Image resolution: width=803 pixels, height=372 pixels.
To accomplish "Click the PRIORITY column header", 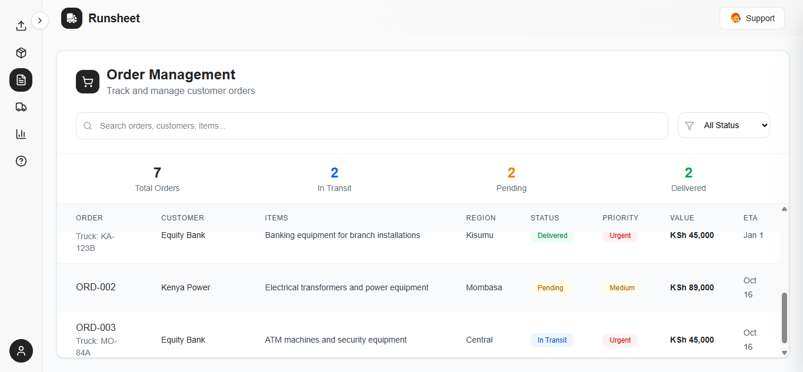I will 620,218.
